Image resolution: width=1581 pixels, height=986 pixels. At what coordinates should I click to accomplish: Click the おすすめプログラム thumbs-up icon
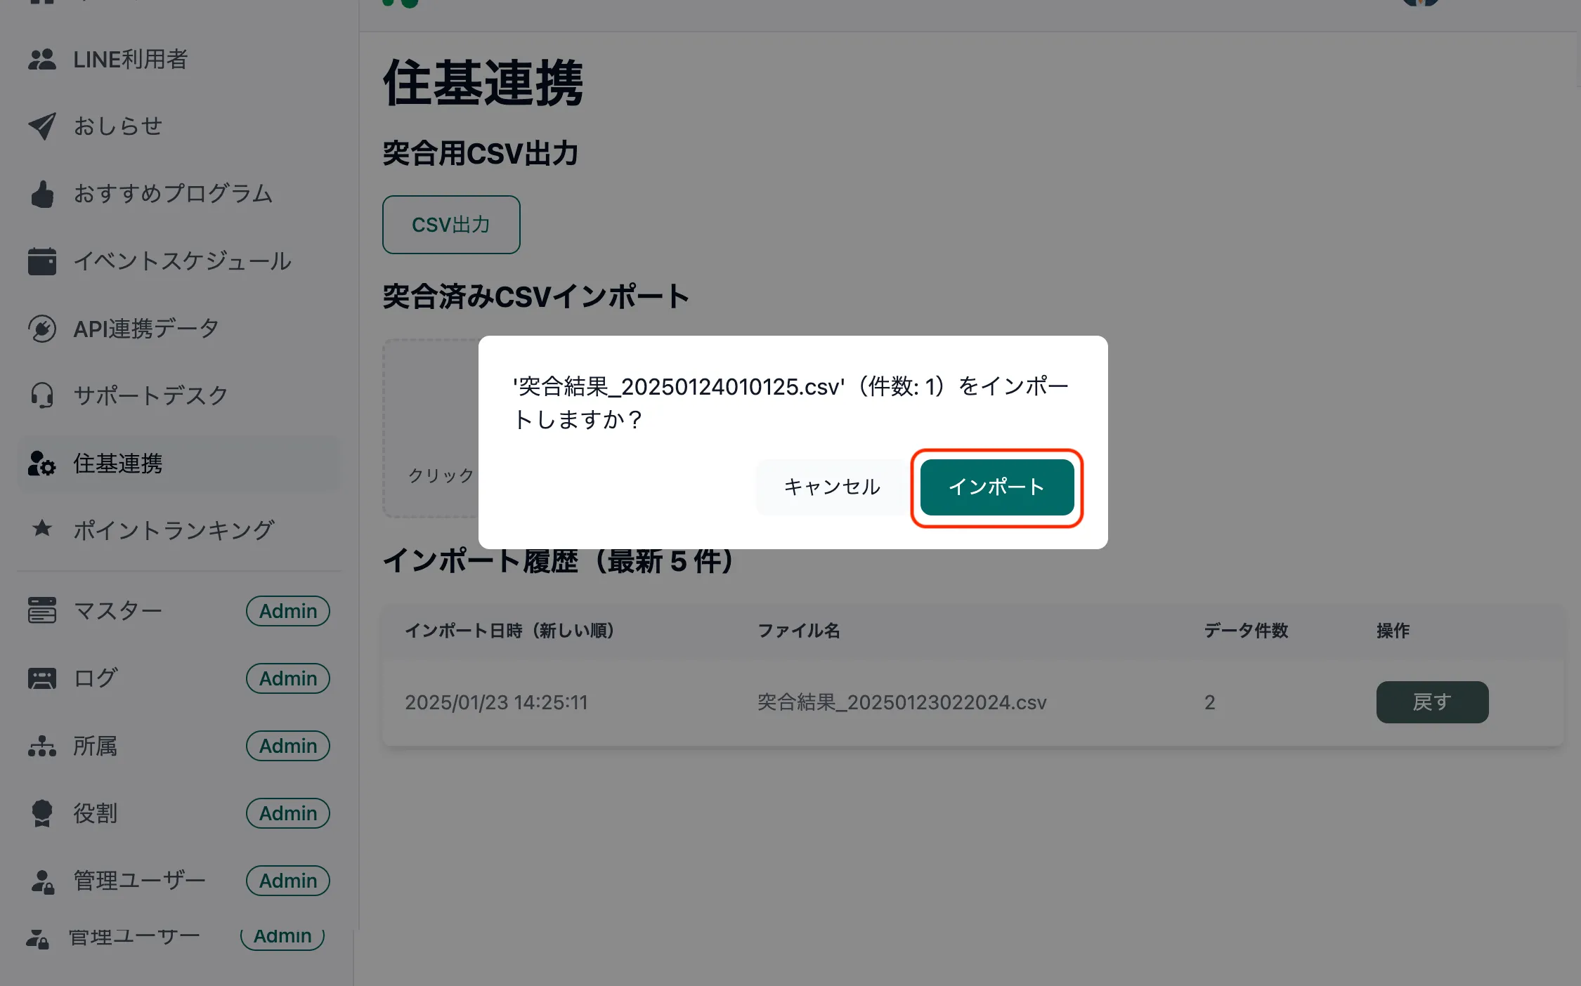click(x=41, y=194)
